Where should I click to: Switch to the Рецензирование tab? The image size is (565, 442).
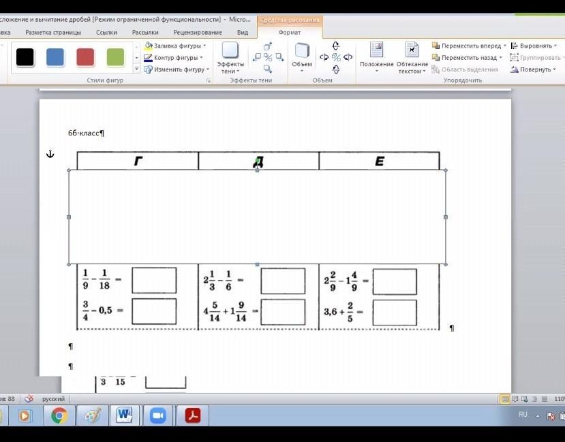coord(198,33)
